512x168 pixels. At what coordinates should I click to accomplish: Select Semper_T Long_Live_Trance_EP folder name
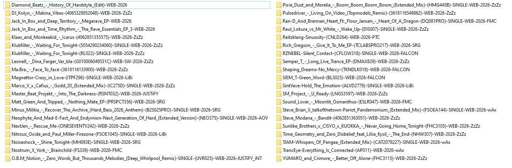[x=346, y=62]
